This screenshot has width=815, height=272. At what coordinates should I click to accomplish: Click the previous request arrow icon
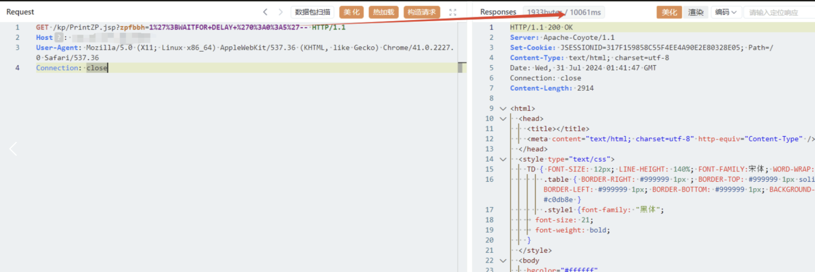[x=265, y=12]
